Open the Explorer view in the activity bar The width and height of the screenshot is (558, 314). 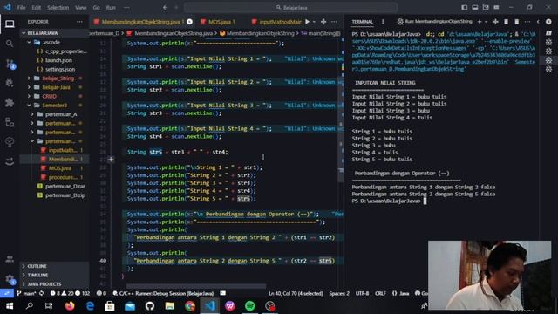(x=10, y=24)
